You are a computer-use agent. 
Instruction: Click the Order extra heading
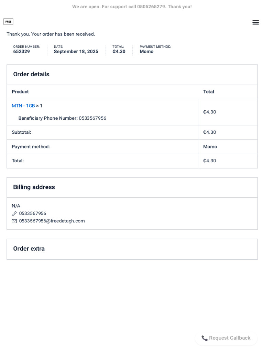click(x=29, y=249)
